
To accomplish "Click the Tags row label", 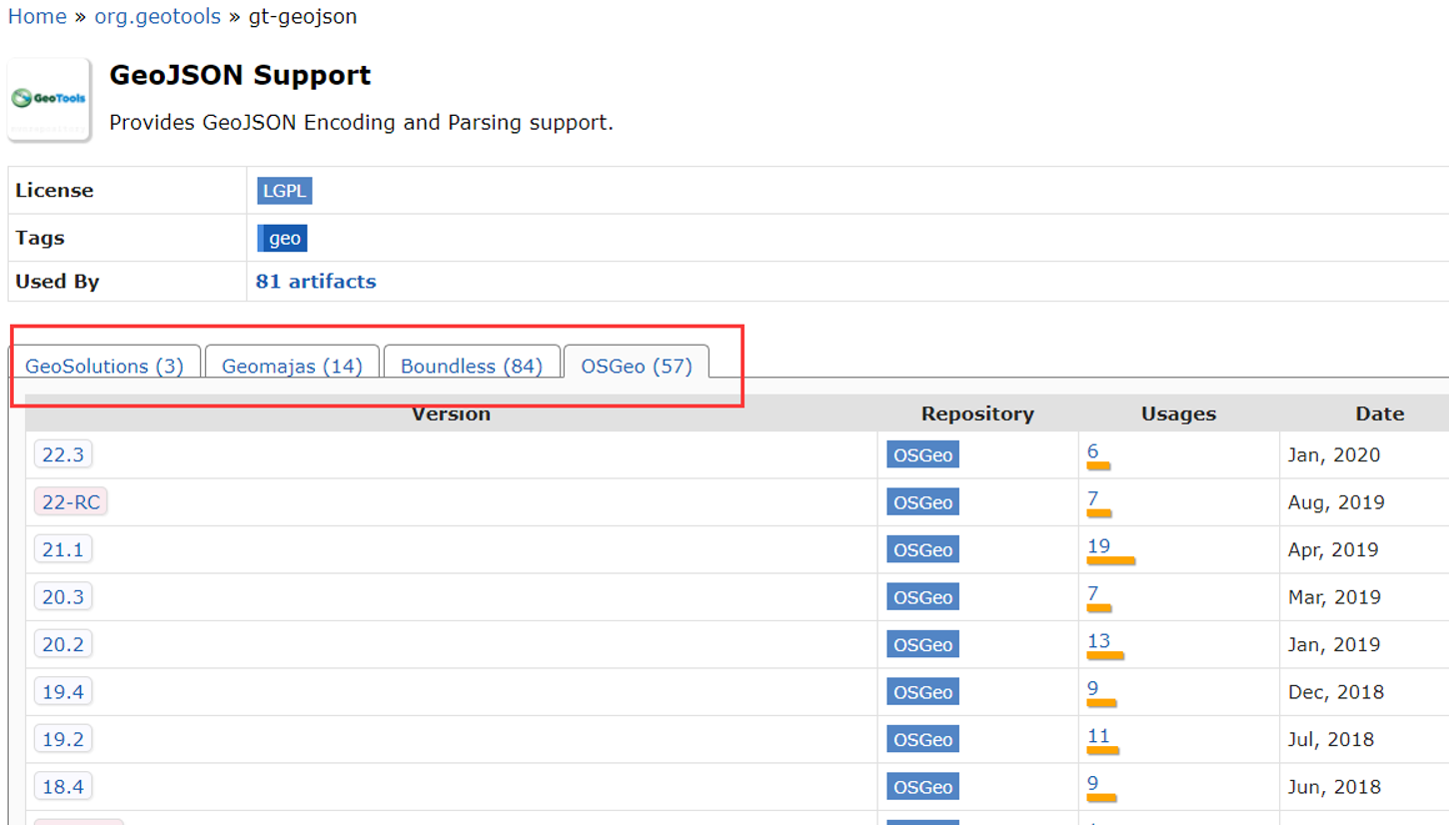I will [x=40, y=238].
